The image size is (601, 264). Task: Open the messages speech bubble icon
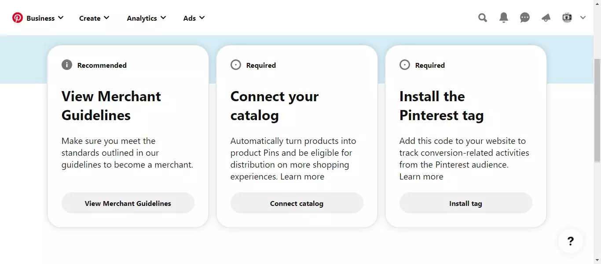pyautogui.click(x=525, y=18)
